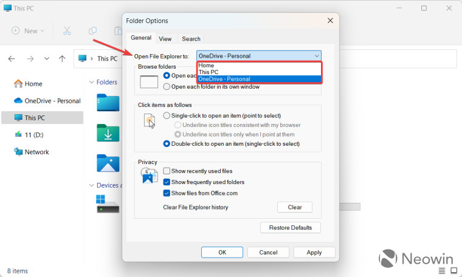
Task: Open Network in the navigation pane
Action: 42,152
